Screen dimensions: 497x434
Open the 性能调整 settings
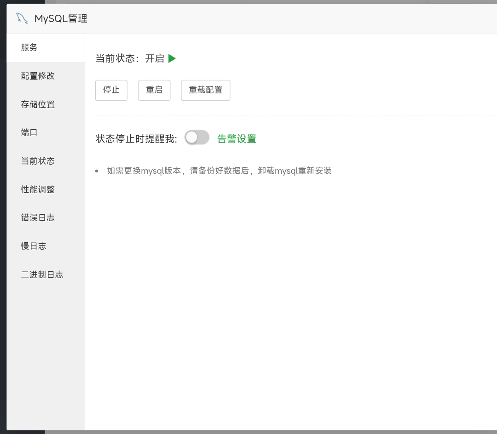[38, 189]
